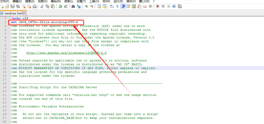Click the Close All documents toolbar icon

(x=29, y=6)
